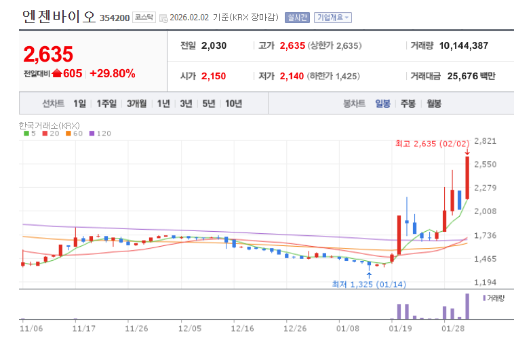This screenshot has width=514, height=347.
Task: Click the purple 120-day moving average swatch
Action: tap(92, 134)
